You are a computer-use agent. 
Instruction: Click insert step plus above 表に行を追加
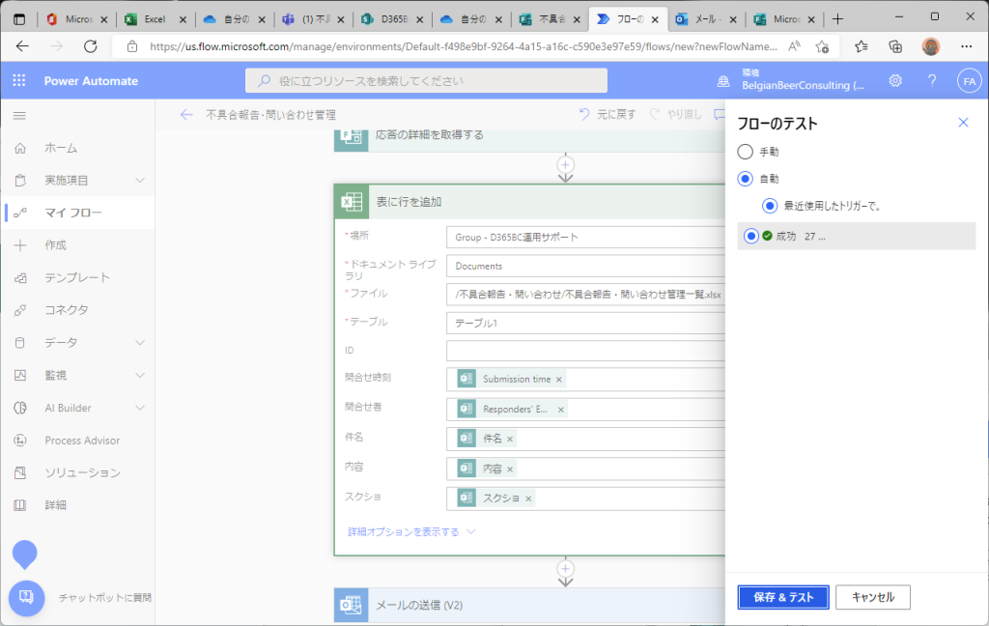tap(566, 165)
